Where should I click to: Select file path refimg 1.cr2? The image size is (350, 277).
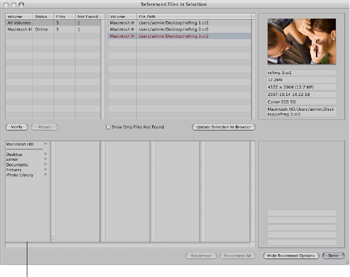(x=180, y=23)
